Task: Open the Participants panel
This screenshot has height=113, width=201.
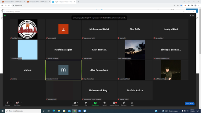Action: pyautogui.click(x=75, y=104)
